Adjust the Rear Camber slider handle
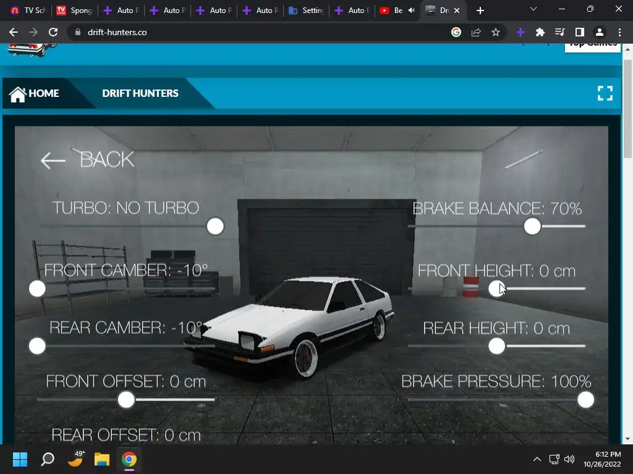Viewport: 633px width, 474px height. click(37, 346)
